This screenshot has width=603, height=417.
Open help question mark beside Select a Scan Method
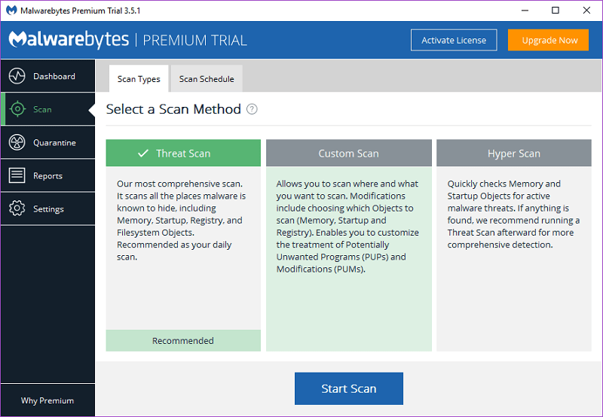[x=252, y=109]
